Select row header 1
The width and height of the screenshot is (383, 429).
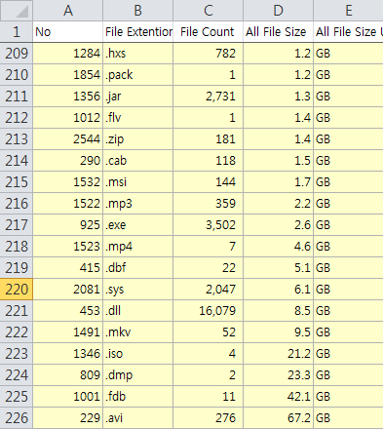[x=17, y=32]
